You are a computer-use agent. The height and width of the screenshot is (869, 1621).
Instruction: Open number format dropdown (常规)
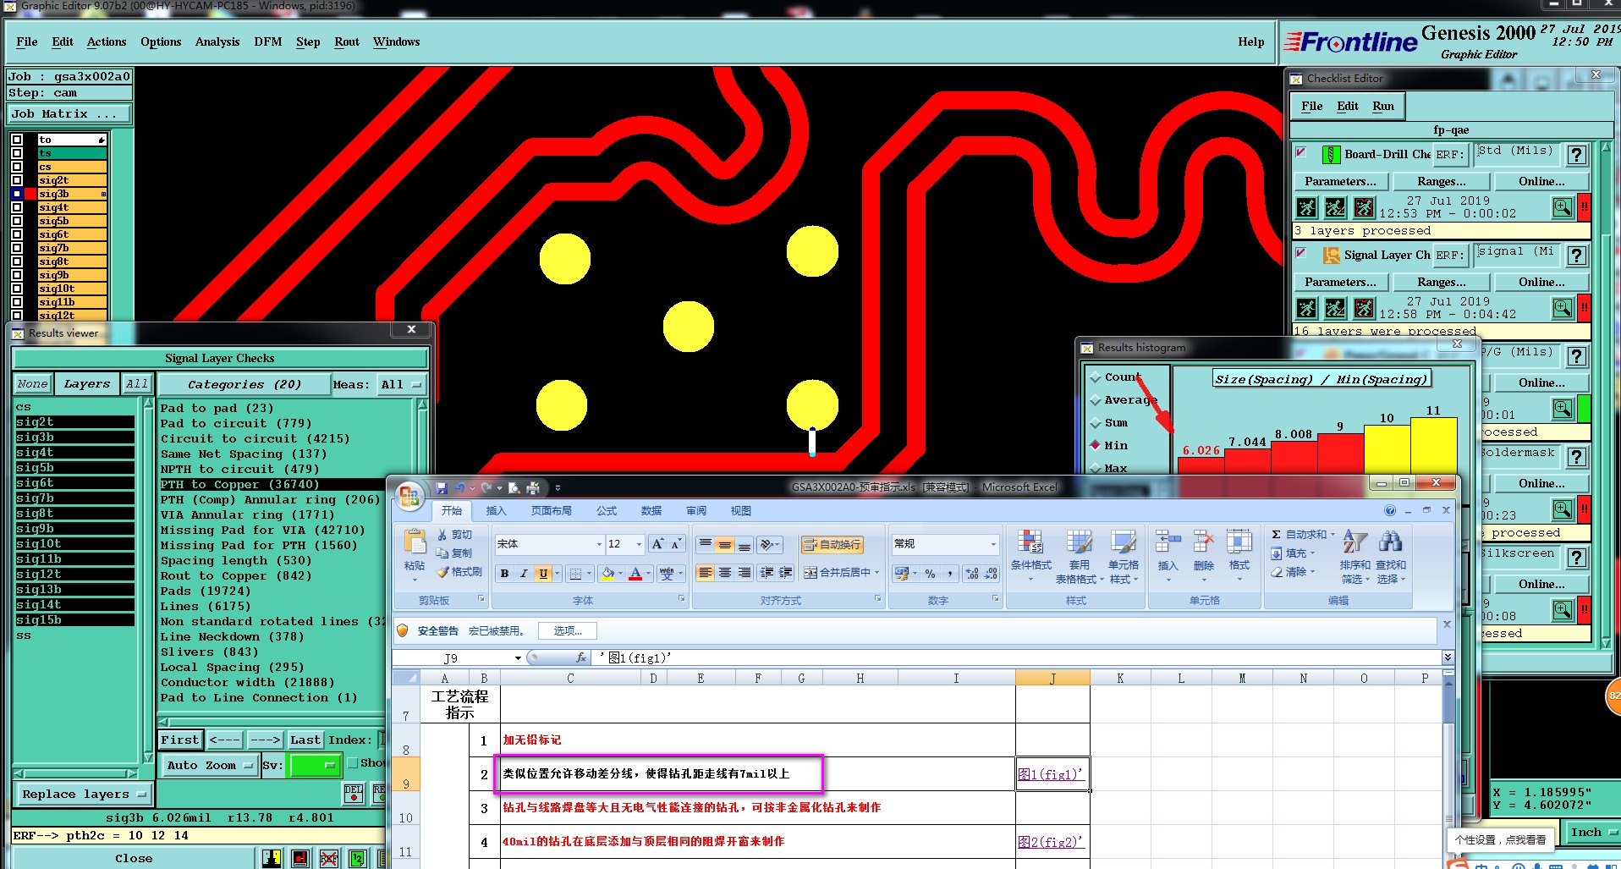tap(993, 544)
